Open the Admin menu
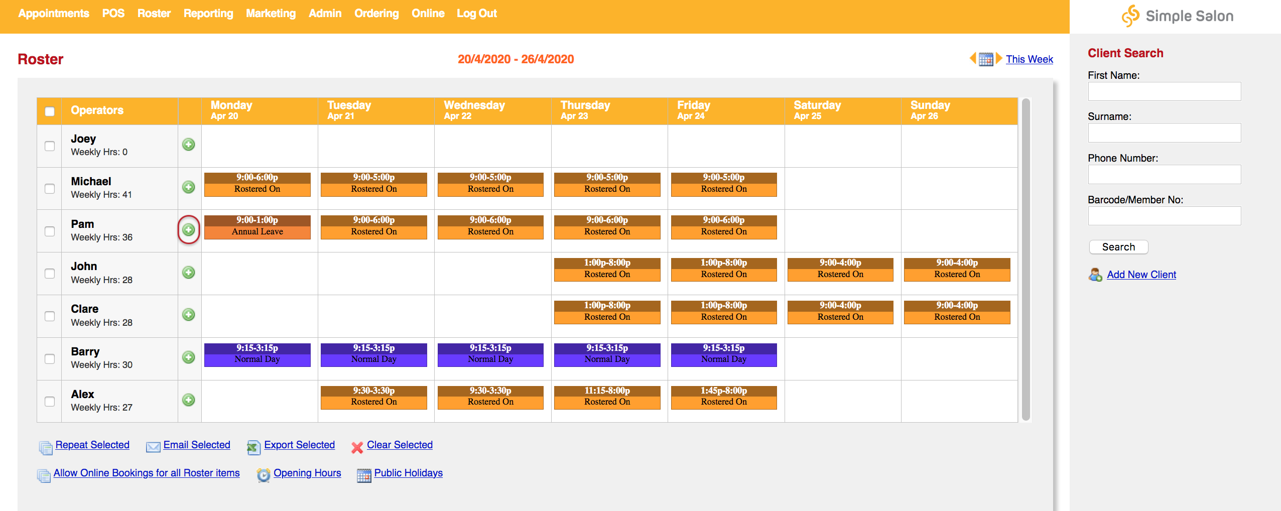Screen dimensions: 1281x511 pos(325,14)
